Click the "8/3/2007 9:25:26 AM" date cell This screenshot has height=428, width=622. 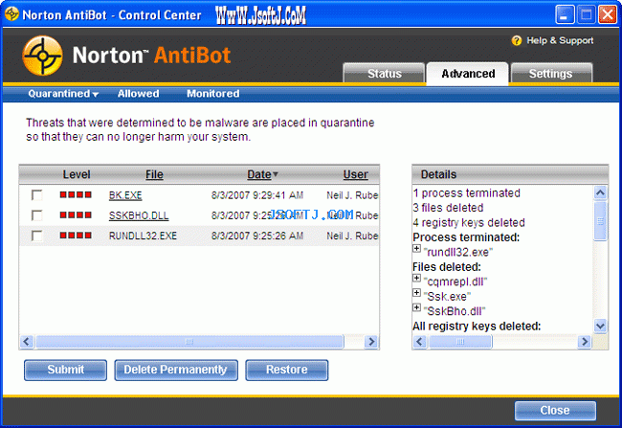click(257, 236)
